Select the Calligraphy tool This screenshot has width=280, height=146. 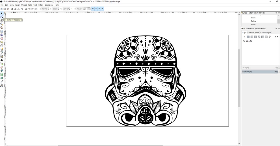[2, 56]
